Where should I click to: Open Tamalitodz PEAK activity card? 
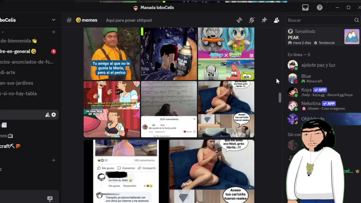323,37
